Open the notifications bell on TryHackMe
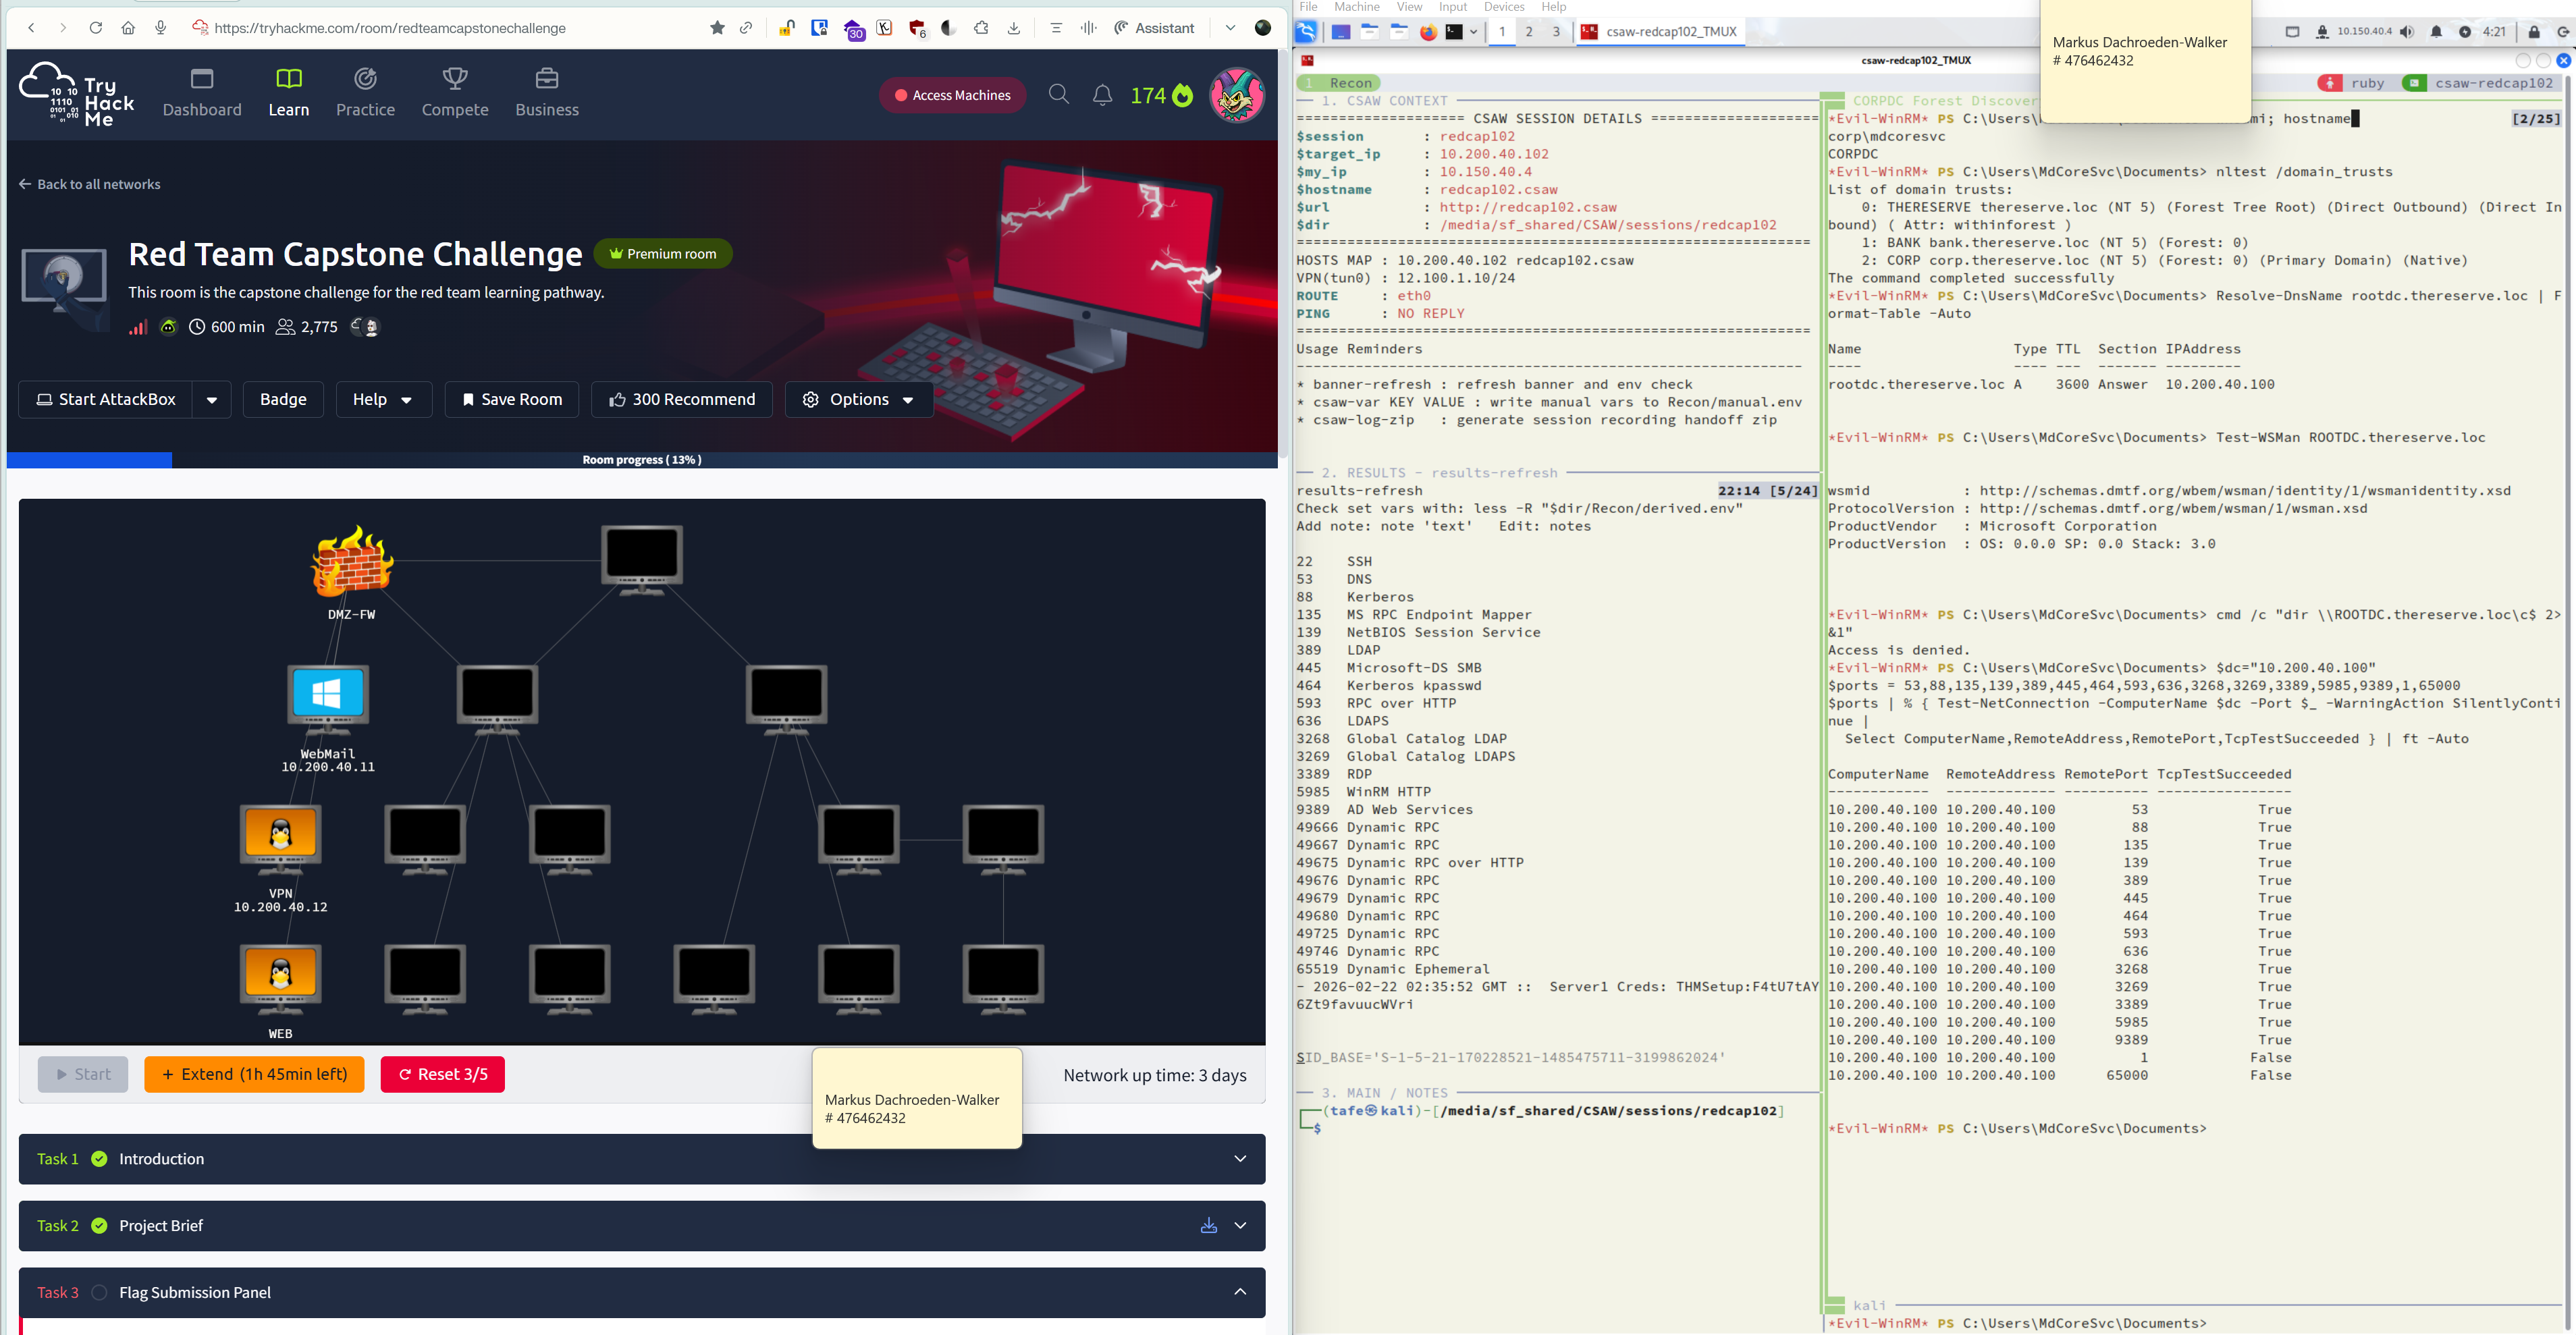 tap(1102, 95)
